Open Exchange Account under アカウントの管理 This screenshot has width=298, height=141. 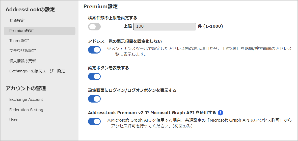click(26, 99)
